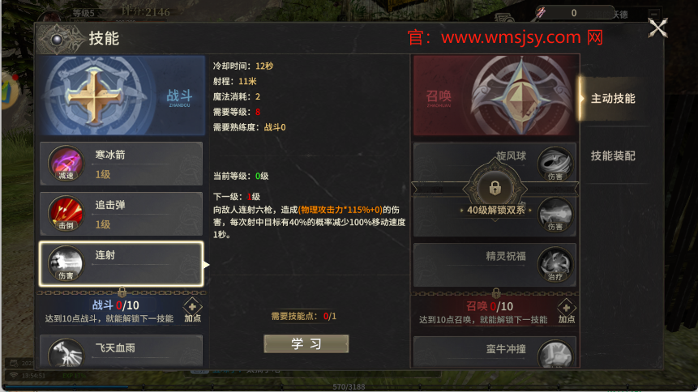Image resolution: width=698 pixels, height=392 pixels.
Task: Add a point to 战斗 mastery
Action: pyautogui.click(x=192, y=310)
